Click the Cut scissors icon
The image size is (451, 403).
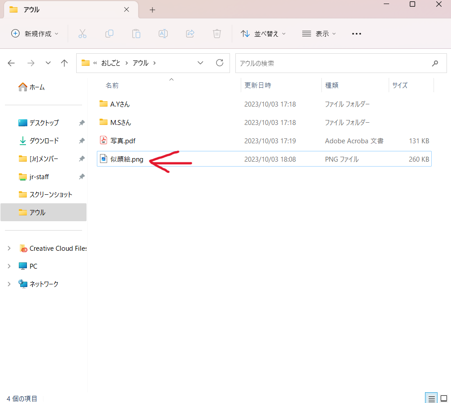click(x=82, y=34)
